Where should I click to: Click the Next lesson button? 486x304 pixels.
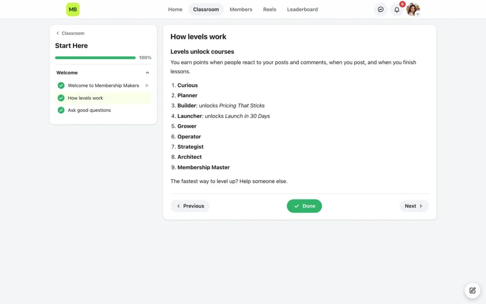pos(414,206)
